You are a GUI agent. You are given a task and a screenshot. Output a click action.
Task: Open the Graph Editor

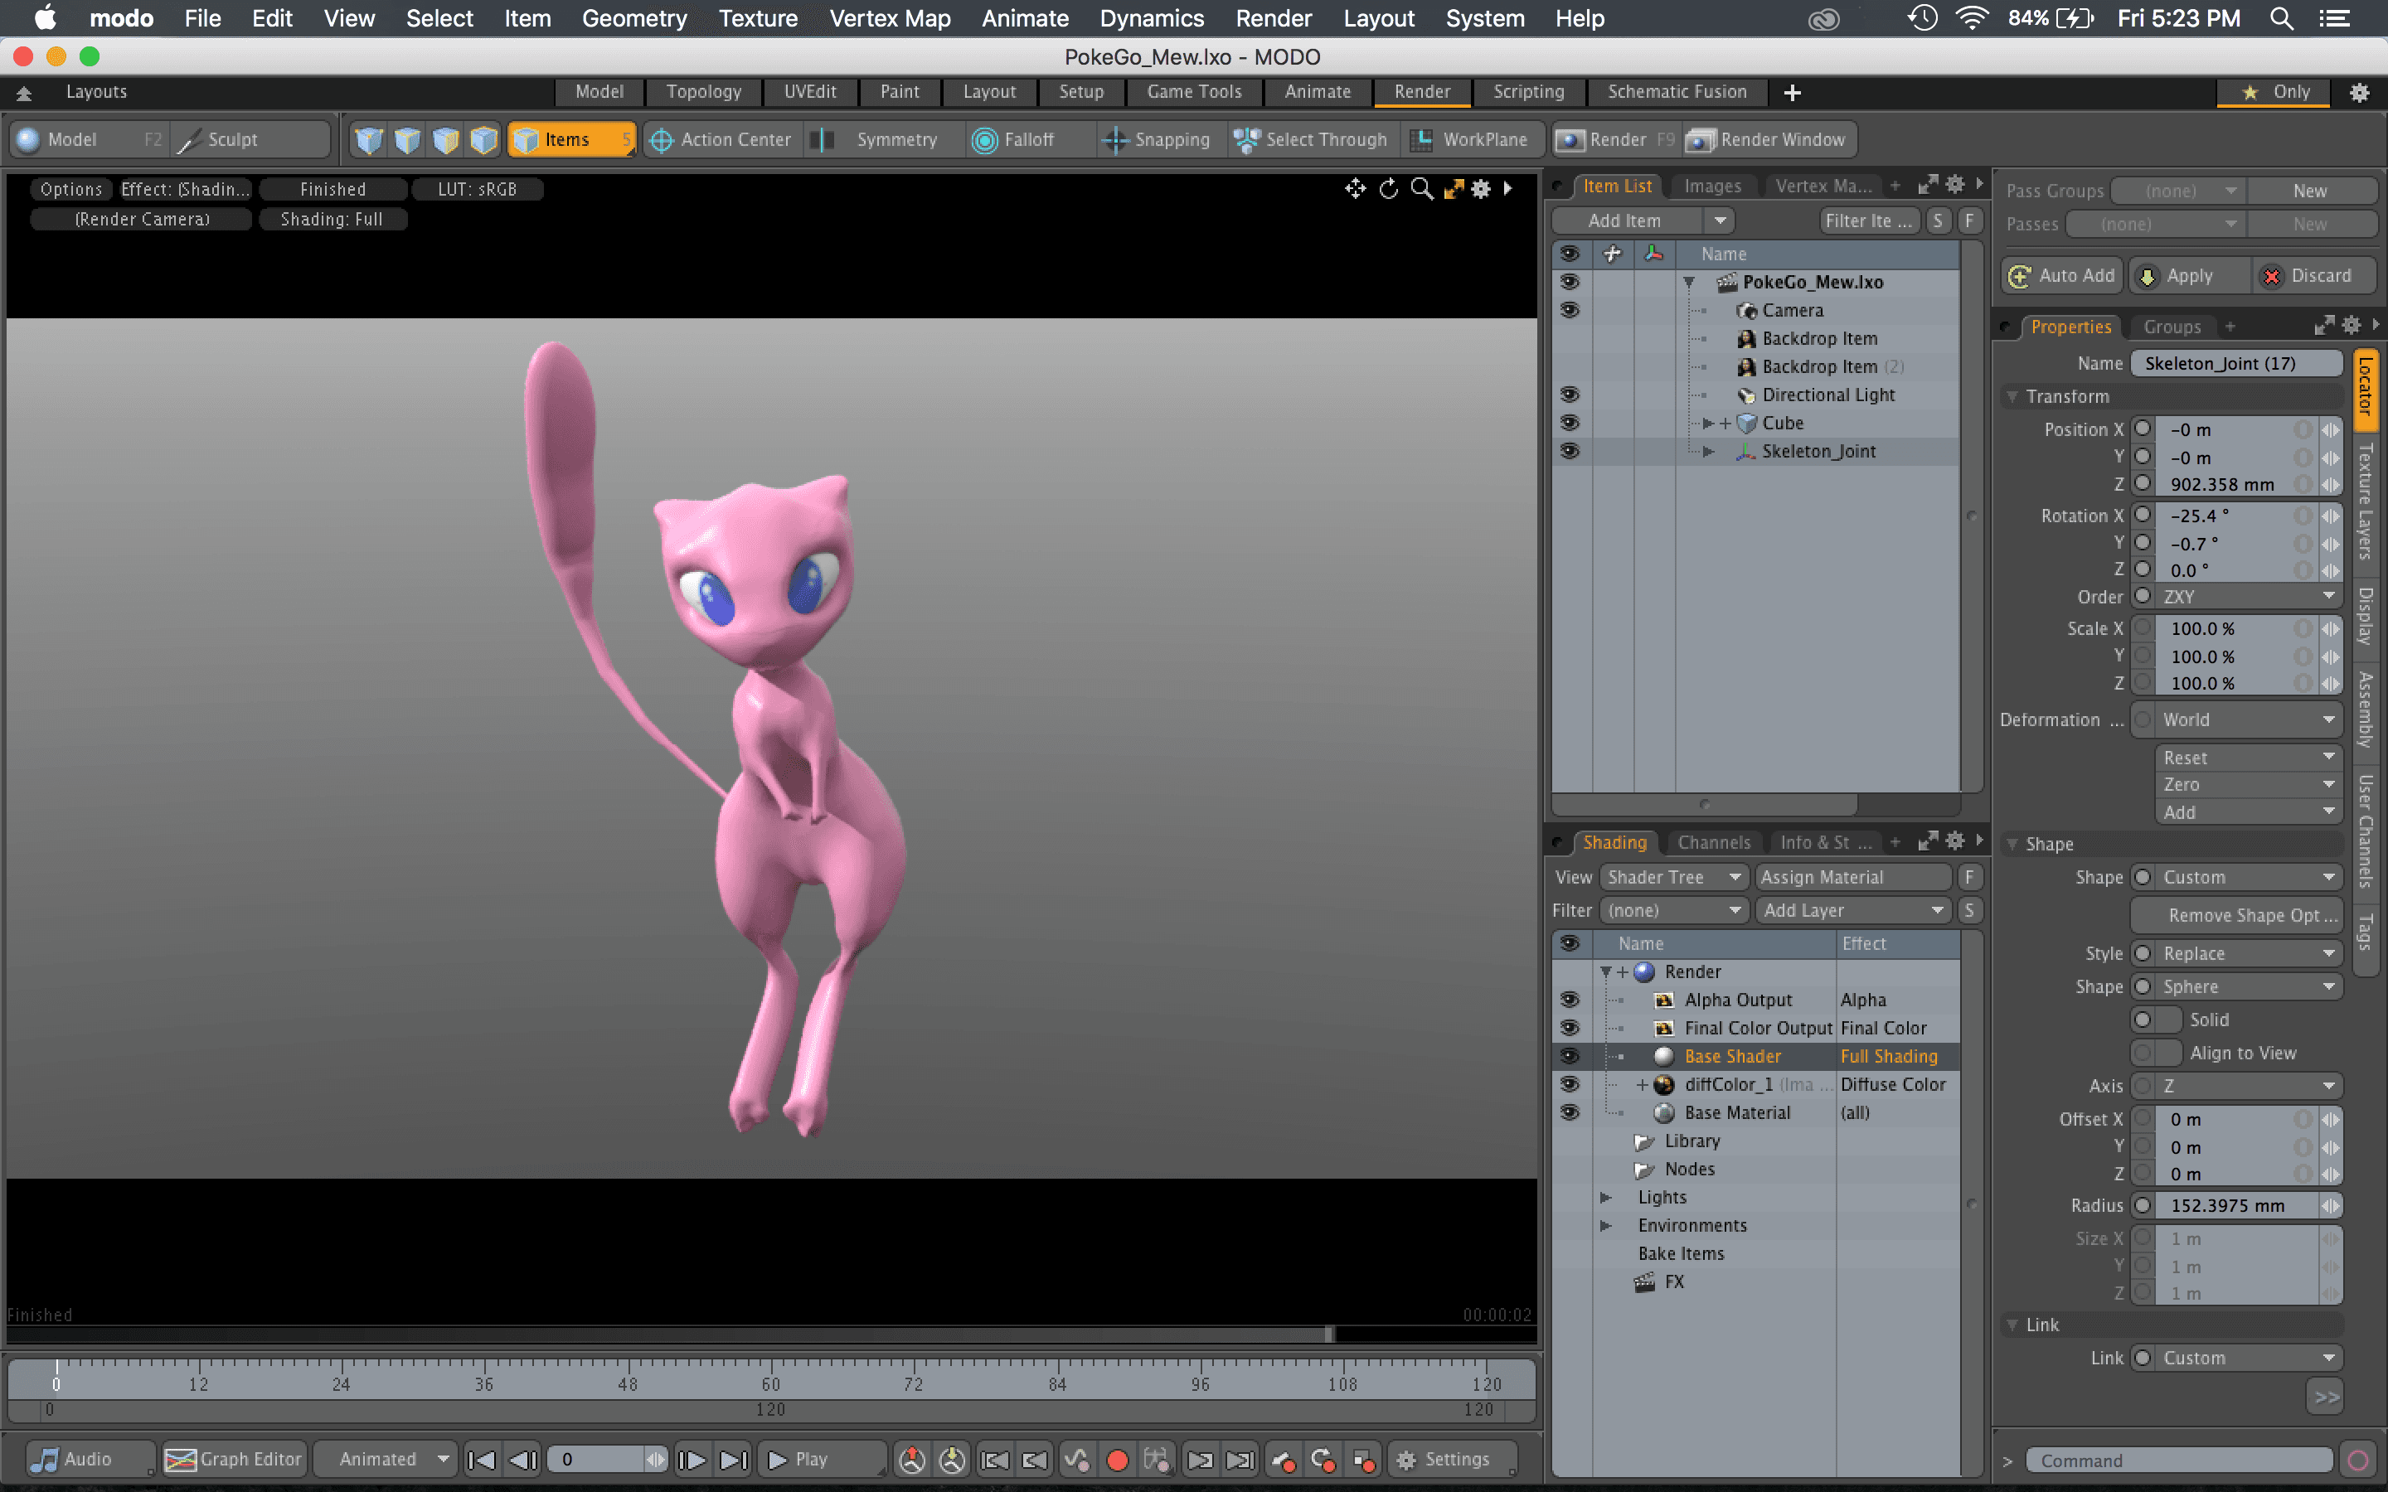(x=234, y=1459)
